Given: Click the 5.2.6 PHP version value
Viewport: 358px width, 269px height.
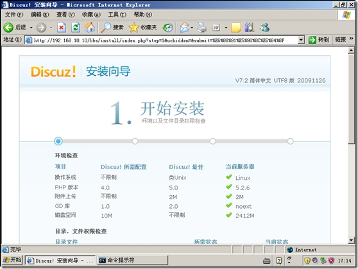Looking at the screenshot, I should 243,187.
